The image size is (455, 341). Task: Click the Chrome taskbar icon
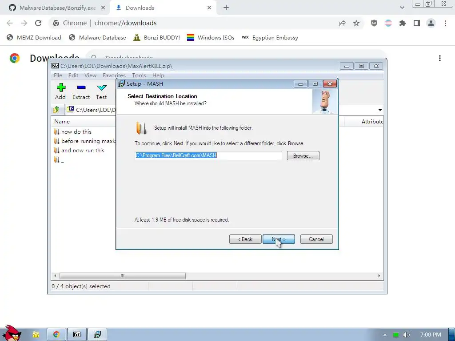56,335
